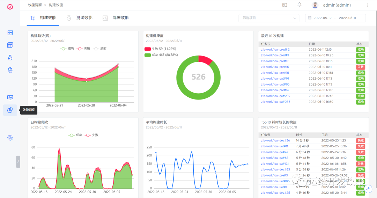377x198 pixels.
Task: Open the zlb-workflow-dev#36 build link
Action: click(275, 140)
